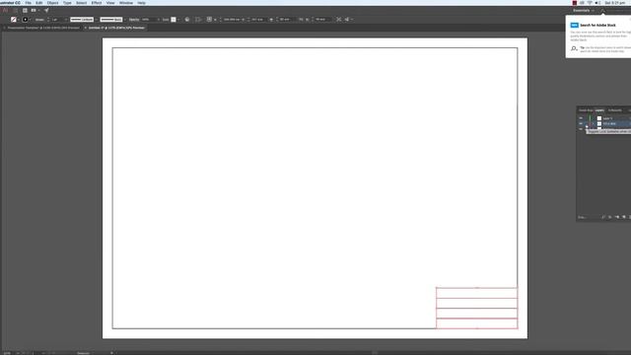Switch to the Layers panel tab
Screen dimensions: 631x355
tap(599, 110)
